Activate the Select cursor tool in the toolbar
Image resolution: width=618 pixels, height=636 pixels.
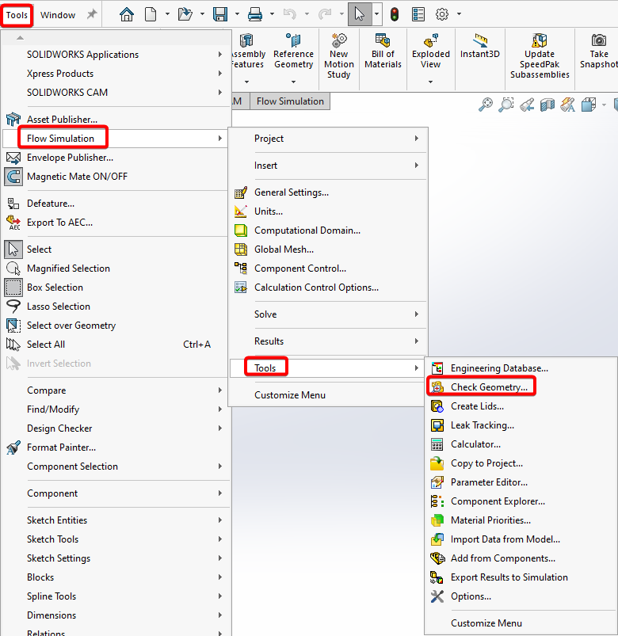(x=360, y=14)
